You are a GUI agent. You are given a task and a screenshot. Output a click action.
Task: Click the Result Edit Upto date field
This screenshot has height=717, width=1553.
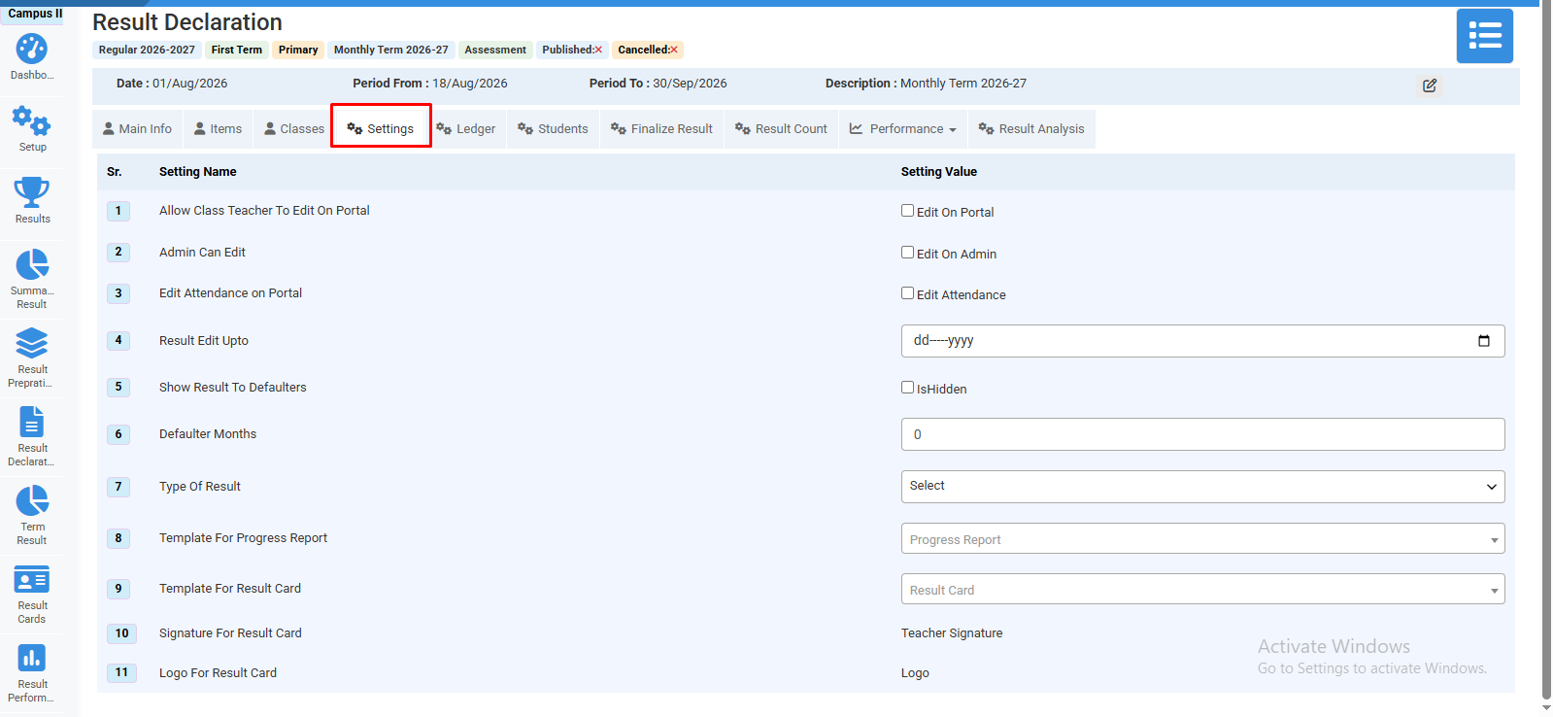coord(1202,341)
